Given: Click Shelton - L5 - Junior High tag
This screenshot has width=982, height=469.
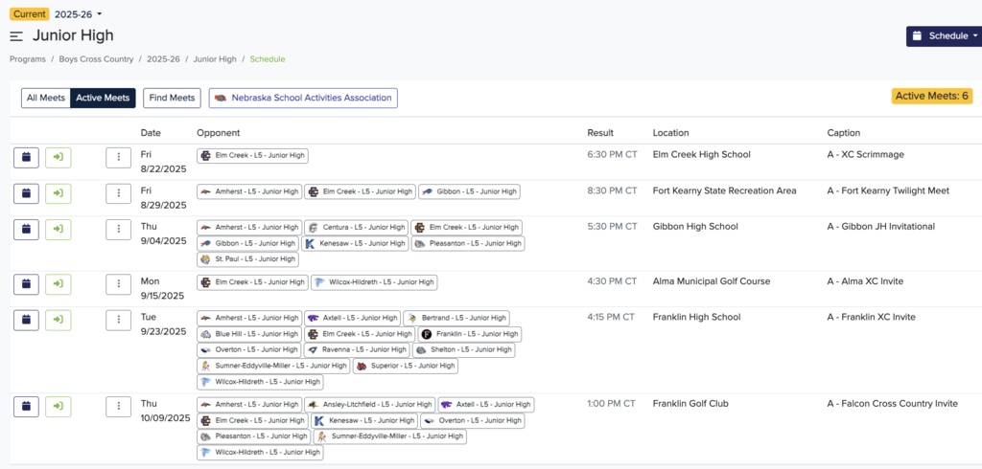Looking at the screenshot, I should (463, 350).
